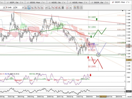Click the zoom in magnifier icon
The height and width of the screenshot is (99, 132).
pyautogui.click(x=35, y=8)
